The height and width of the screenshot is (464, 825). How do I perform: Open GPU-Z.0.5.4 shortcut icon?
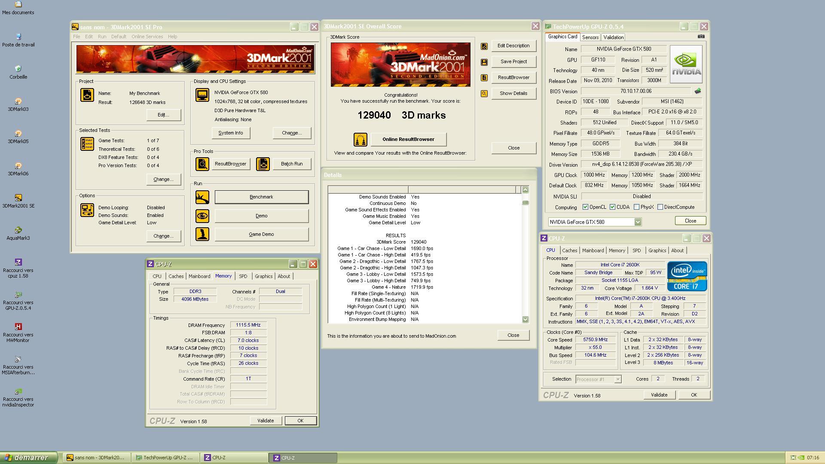[x=18, y=300]
